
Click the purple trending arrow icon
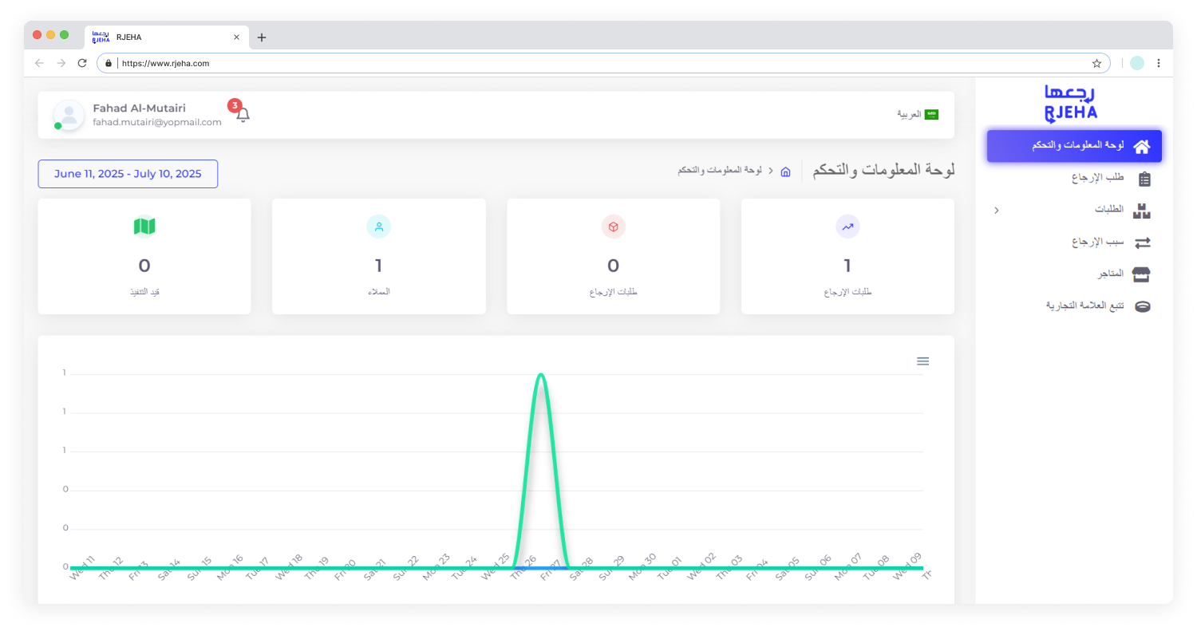[x=847, y=227]
